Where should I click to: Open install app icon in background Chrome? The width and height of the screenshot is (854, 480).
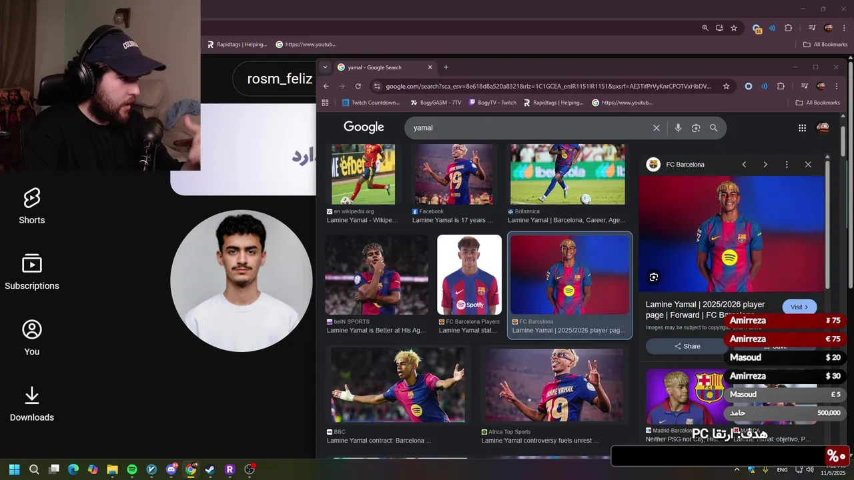[x=719, y=28]
